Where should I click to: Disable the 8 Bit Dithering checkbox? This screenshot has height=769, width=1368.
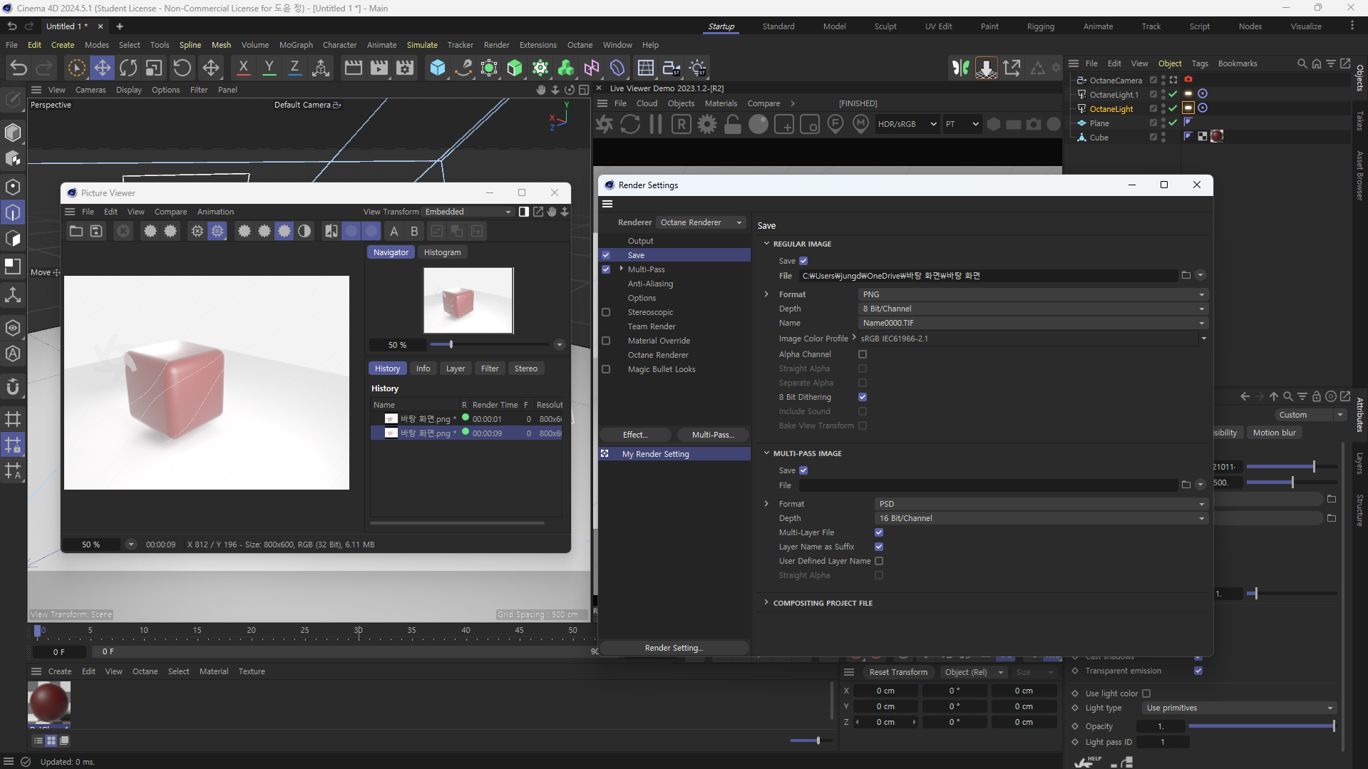click(863, 397)
